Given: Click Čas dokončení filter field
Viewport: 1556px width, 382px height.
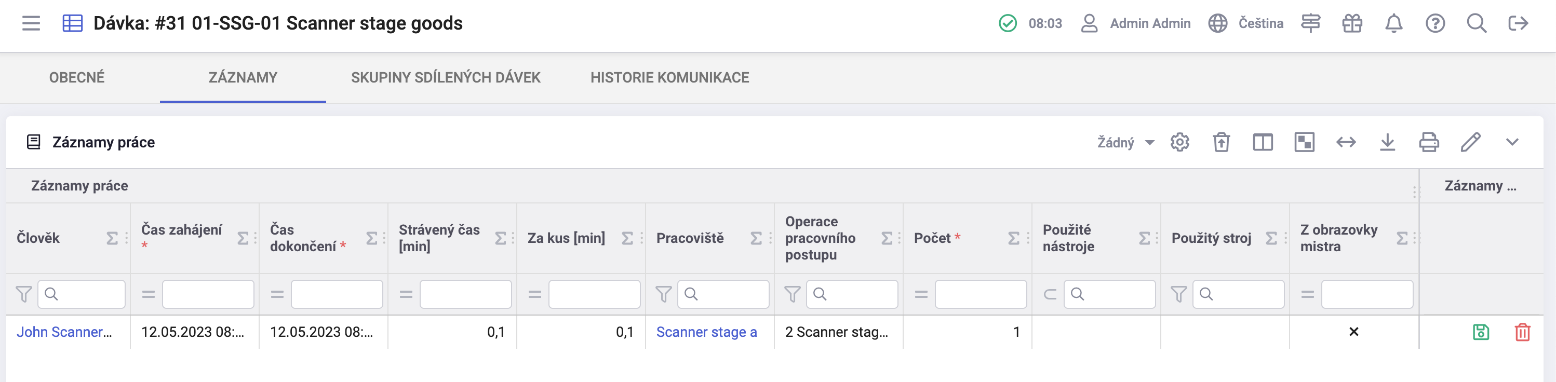Looking at the screenshot, I should pos(337,294).
